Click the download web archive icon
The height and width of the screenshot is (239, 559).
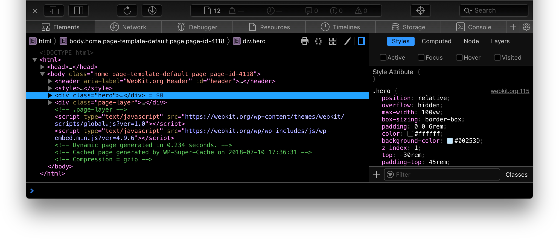tap(152, 11)
